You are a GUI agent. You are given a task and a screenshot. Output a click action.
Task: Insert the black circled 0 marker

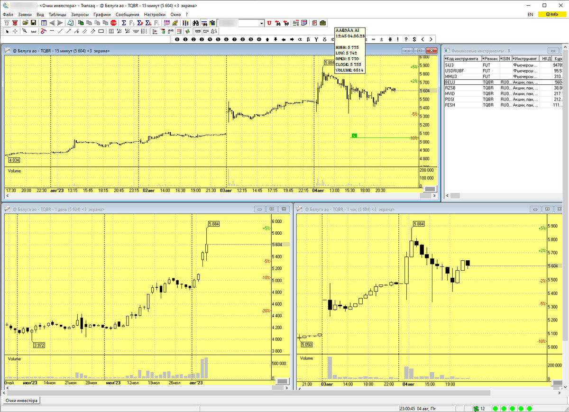coord(177,39)
